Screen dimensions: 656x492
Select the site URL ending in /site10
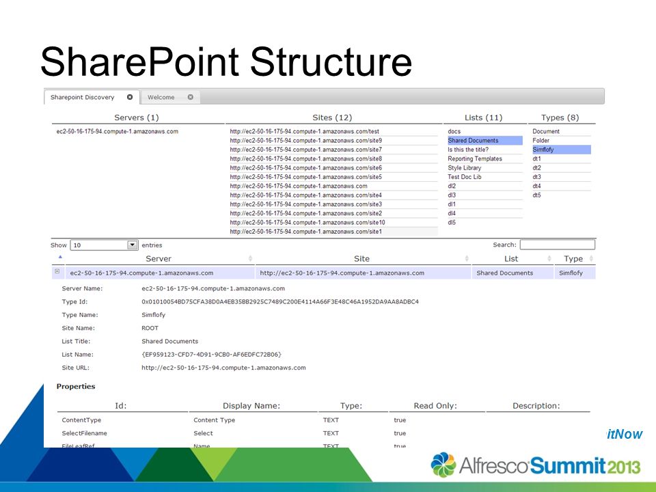307,223
